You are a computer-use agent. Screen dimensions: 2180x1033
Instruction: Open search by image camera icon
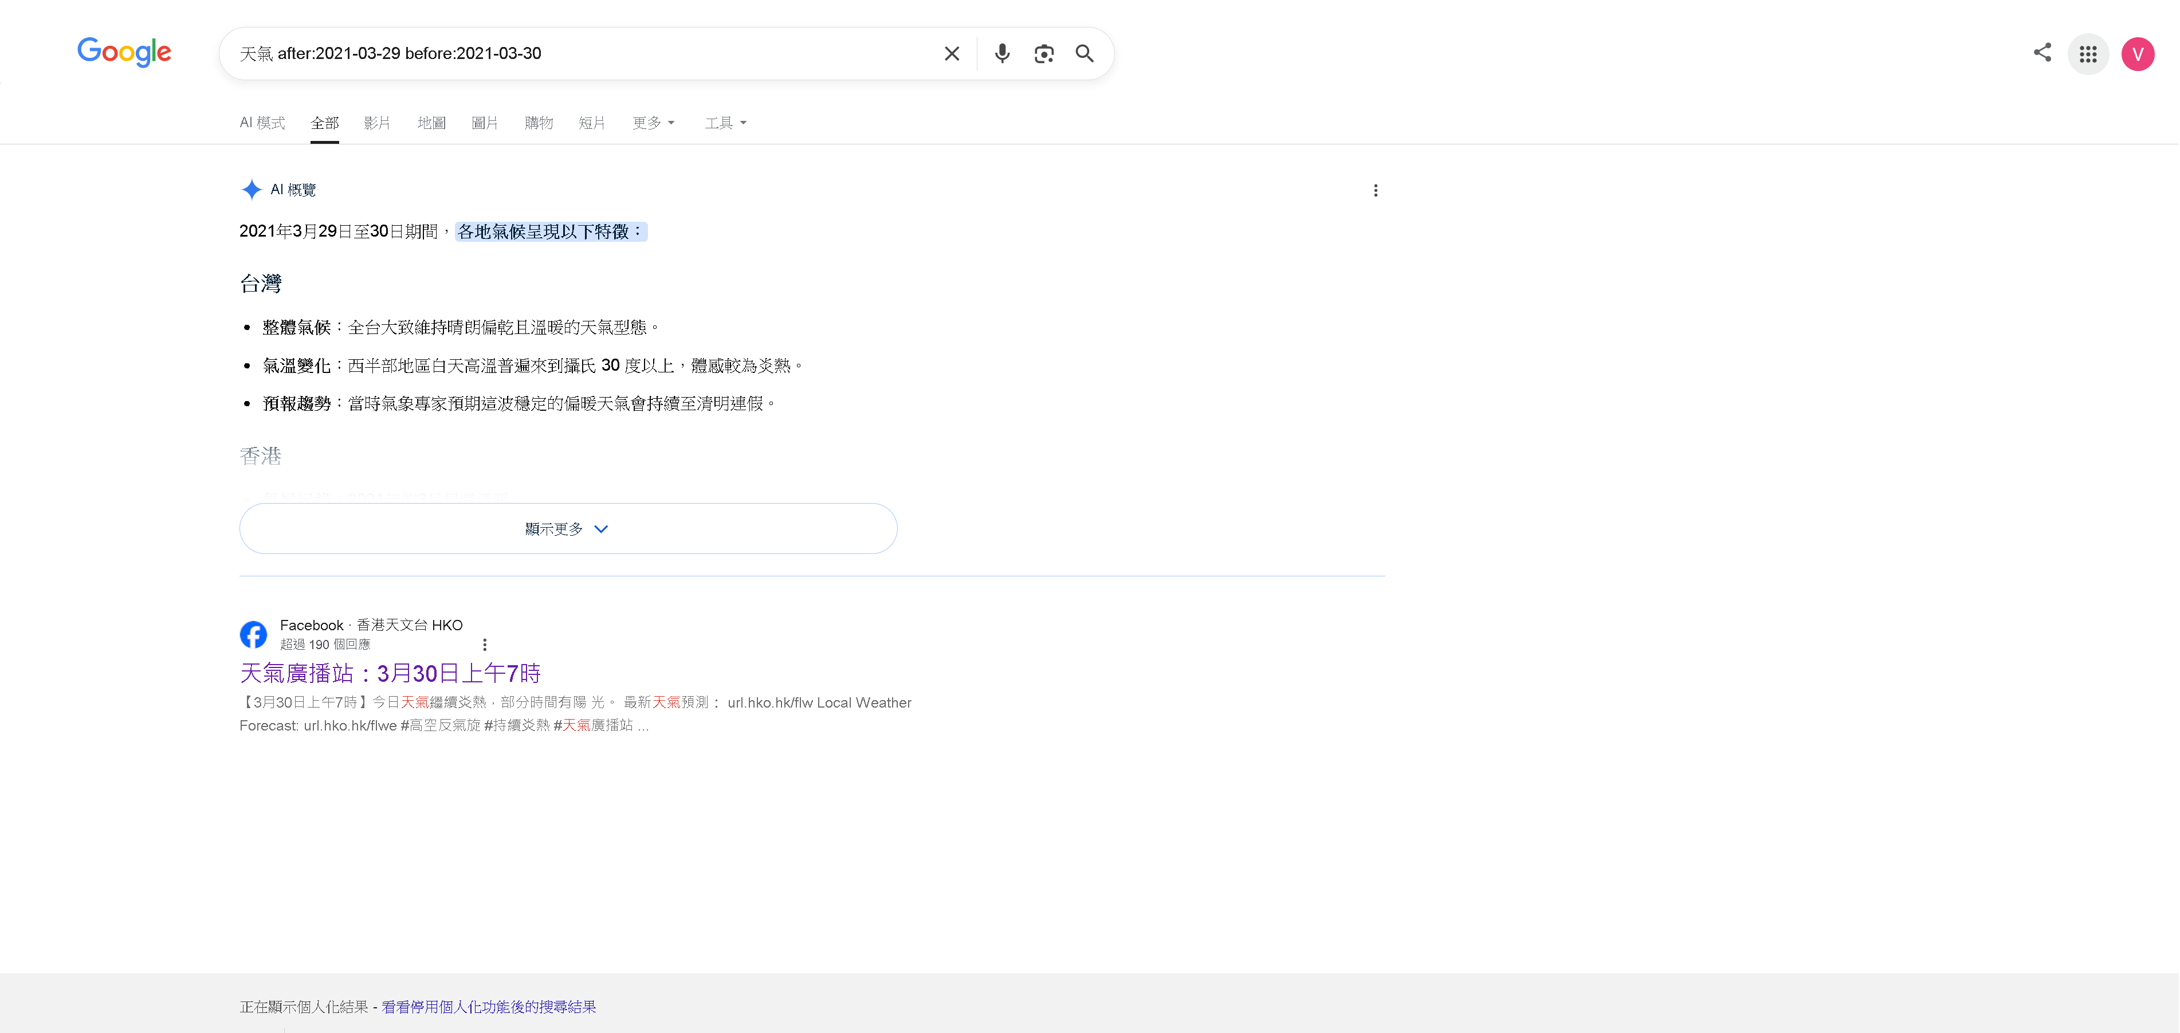click(x=1044, y=53)
